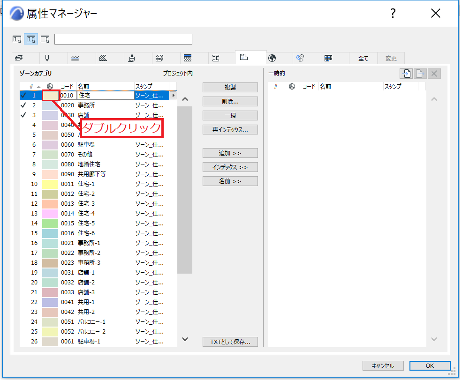Toggle the checkmark on row 1 住宅
The width and height of the screenshot is (462, 380).
click(x=23, y=96)
